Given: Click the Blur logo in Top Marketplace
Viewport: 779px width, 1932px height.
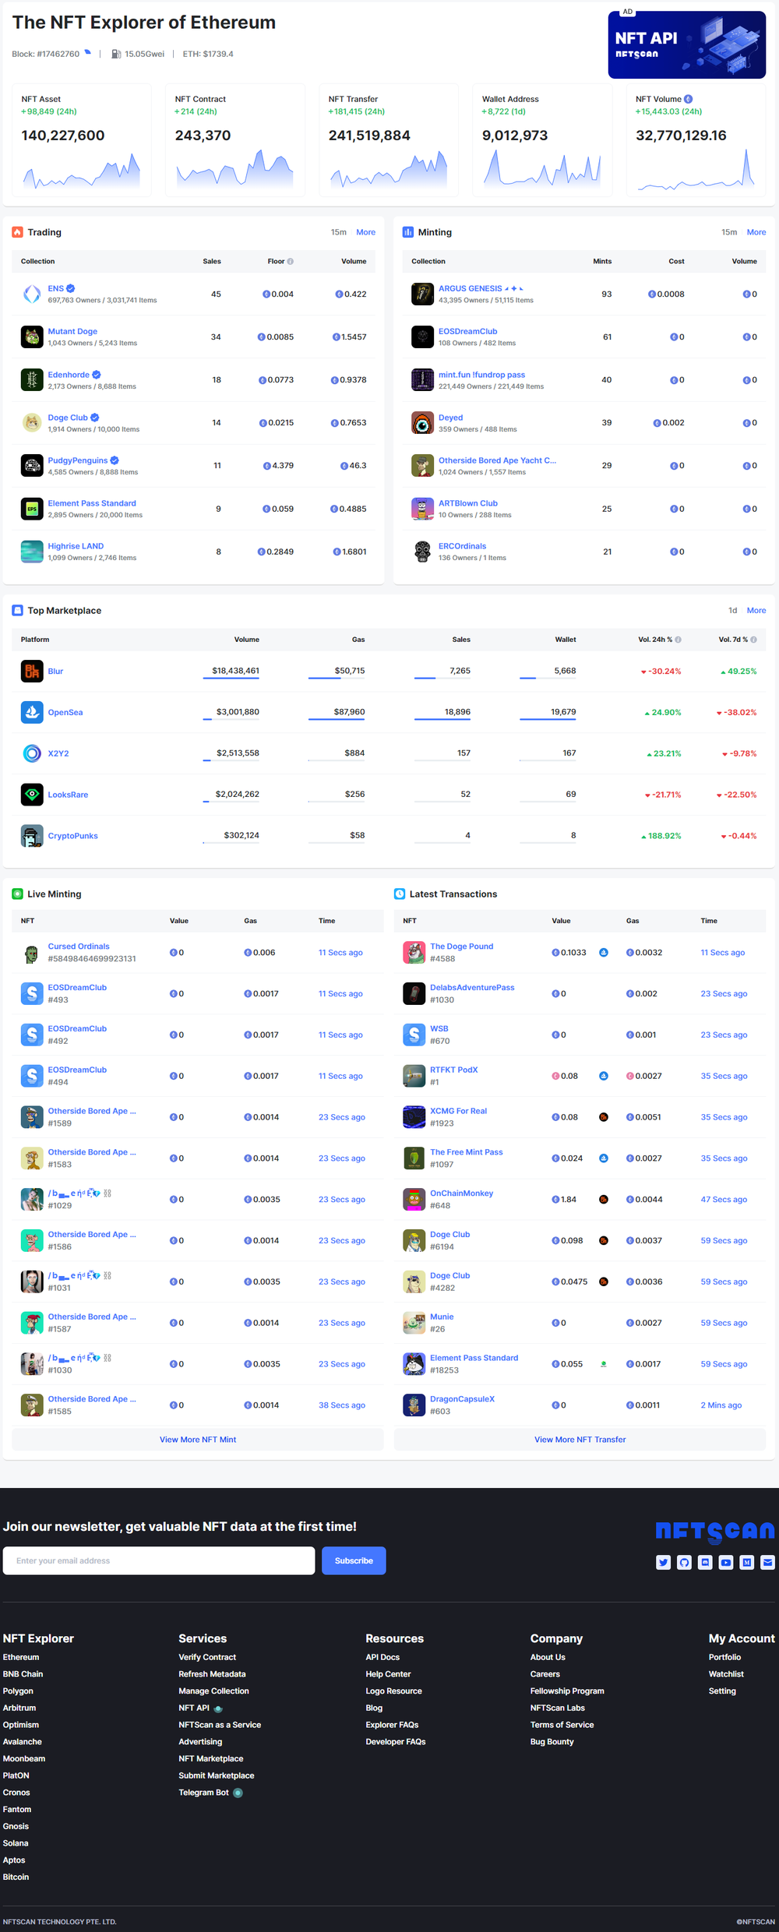Looking at the screenshot, I should click(x=32, y=671).
